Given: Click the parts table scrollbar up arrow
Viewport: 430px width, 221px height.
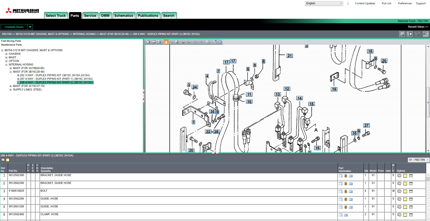Looking at the screenshot, I should (428, 175).
